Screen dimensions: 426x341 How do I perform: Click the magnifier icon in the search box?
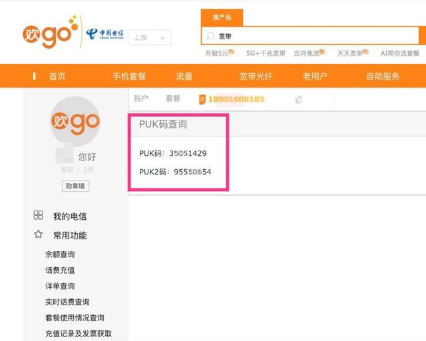click(210, 36)
